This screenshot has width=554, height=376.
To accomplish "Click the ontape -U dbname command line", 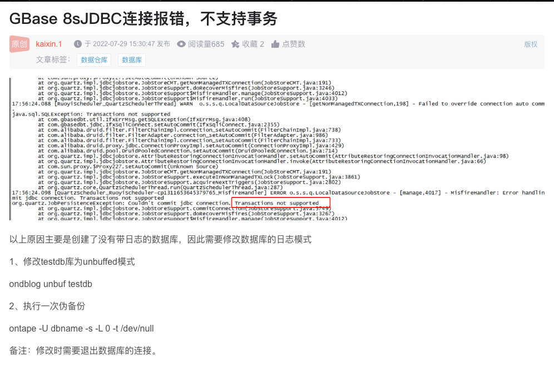I will coord(82,329).
